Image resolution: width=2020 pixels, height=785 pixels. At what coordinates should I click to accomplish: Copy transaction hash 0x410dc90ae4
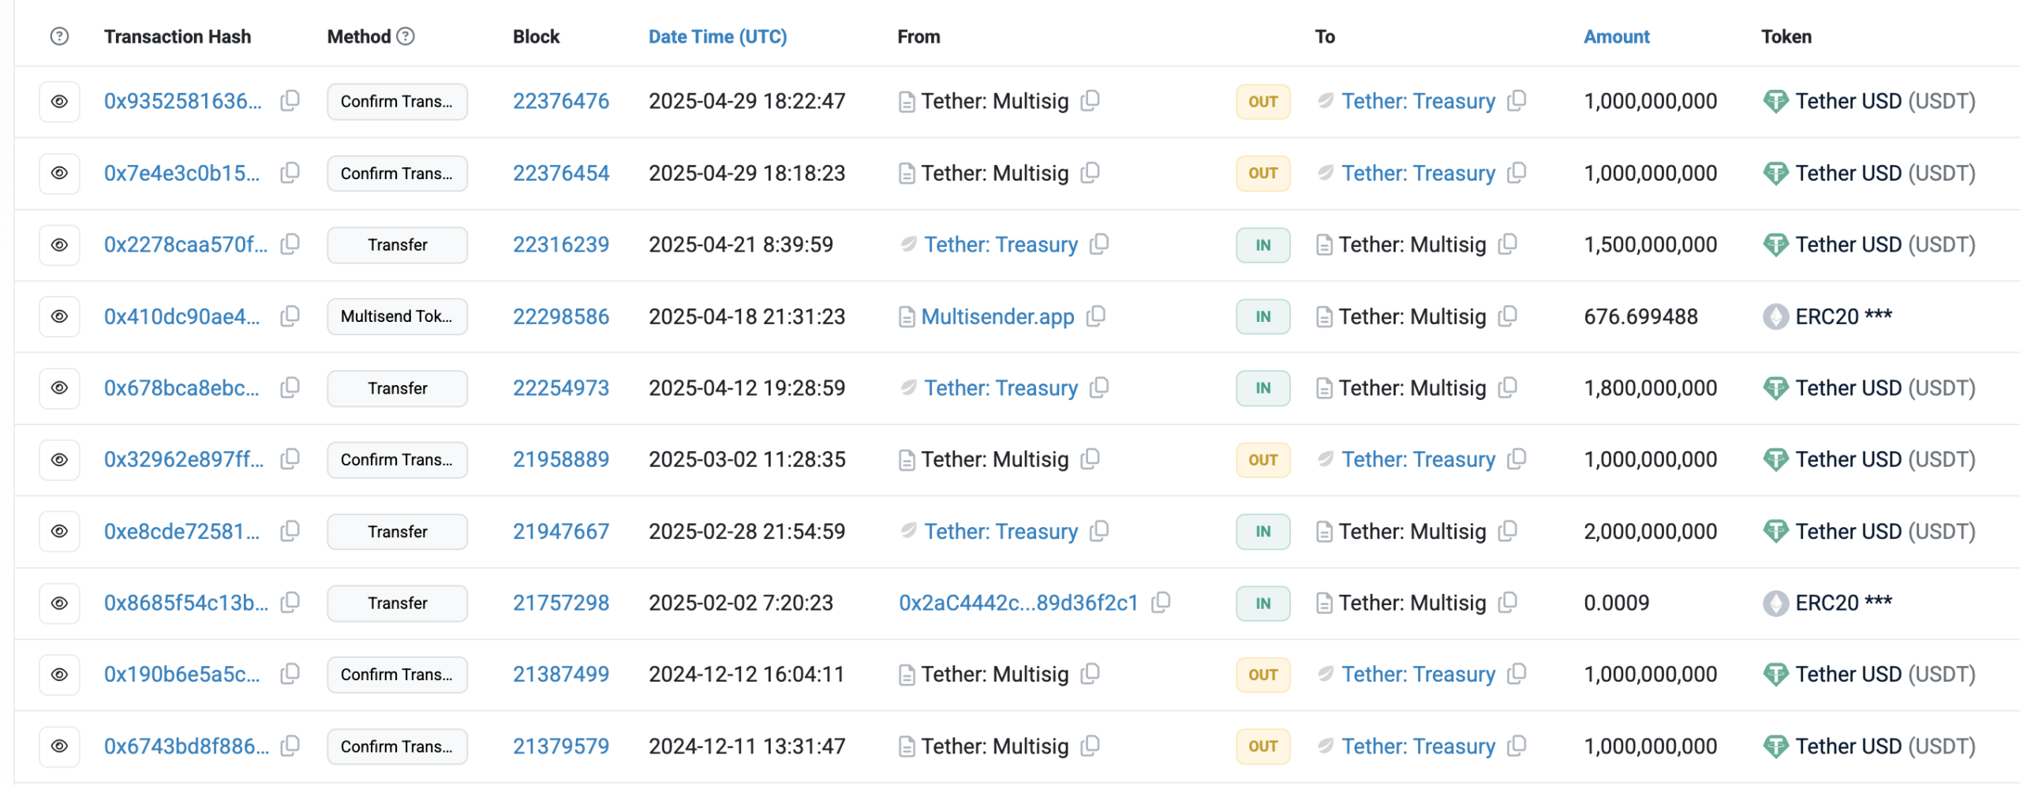[x=290, y=316]
